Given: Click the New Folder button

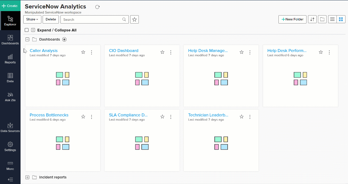Looking at the screenshot, I should point(292,19).
